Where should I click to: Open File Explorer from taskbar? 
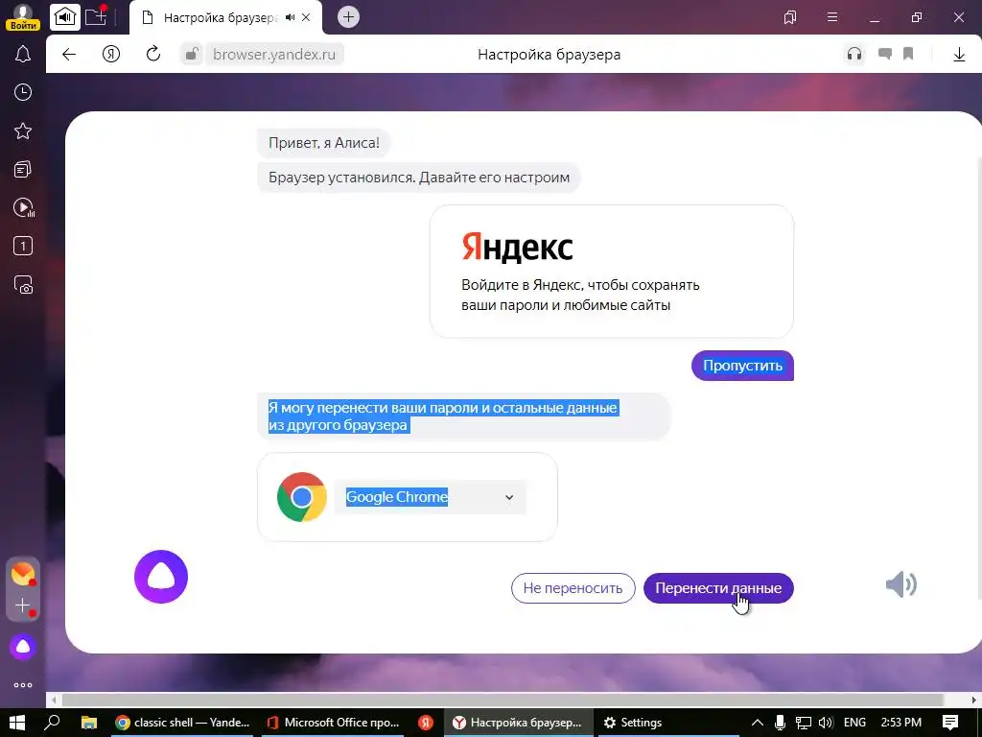pos(89,723)
